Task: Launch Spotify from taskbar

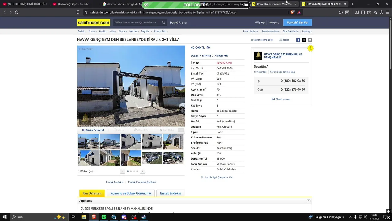Action: (104, 217)
